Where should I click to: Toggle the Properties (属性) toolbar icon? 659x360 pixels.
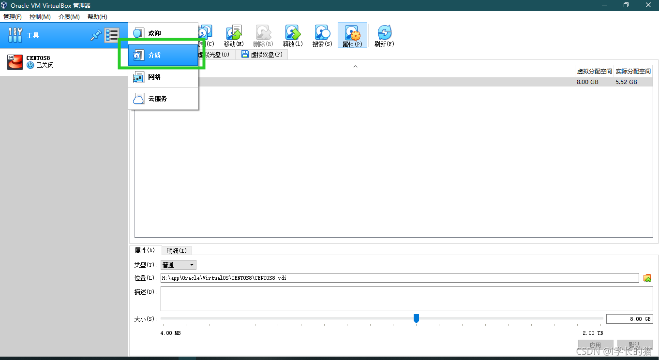pyautogui.click(x=352, y=36)
